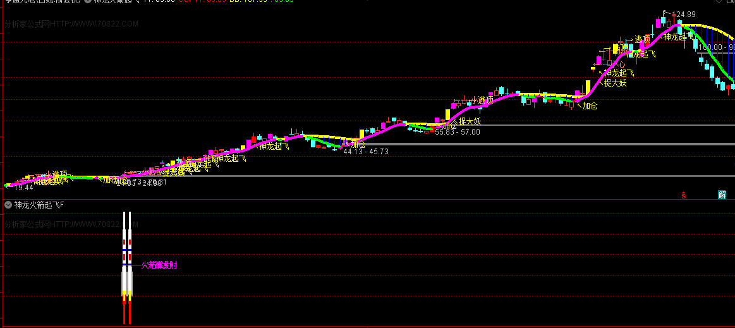735x328 pixels.
Task: Click the 加仓 label just above 55.83 - 57.00
Action: (449, 126)
